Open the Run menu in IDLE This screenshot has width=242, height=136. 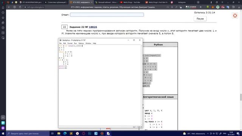[75, 43]
